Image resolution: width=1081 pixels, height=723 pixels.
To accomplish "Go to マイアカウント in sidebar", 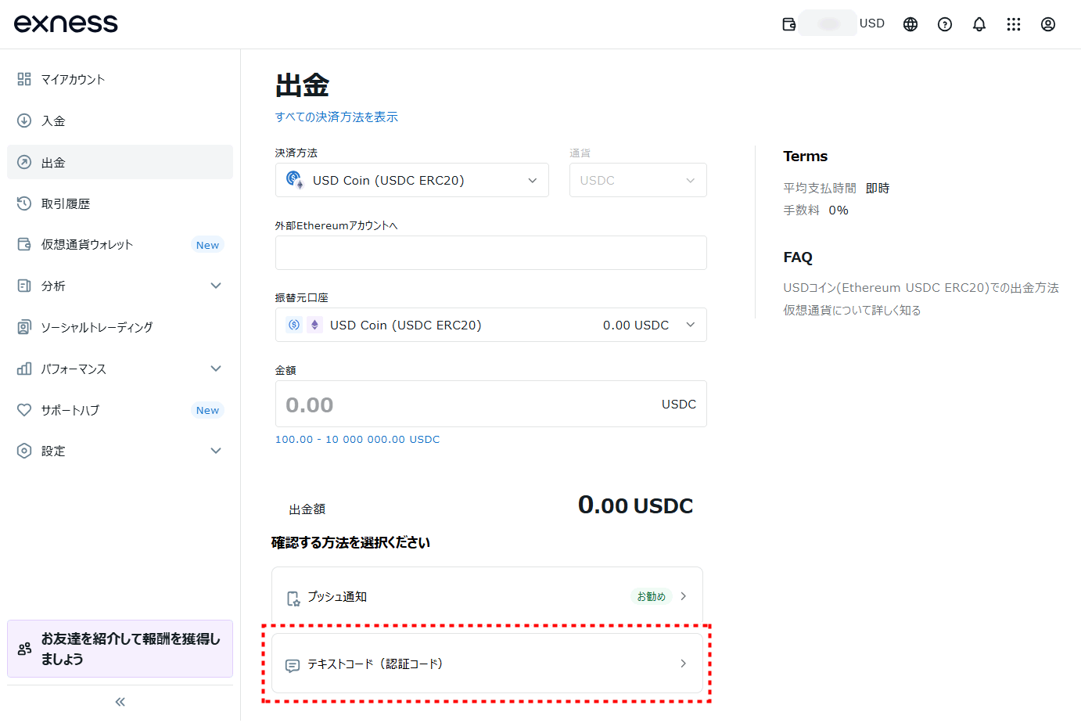I will click(120, 79).
